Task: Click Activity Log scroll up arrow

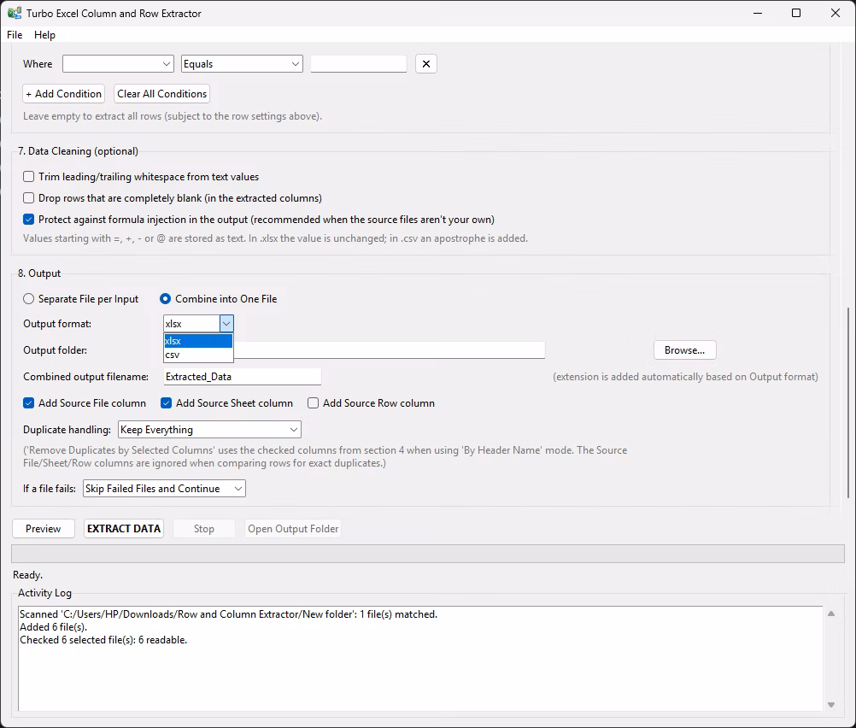Action: [831, 614]
